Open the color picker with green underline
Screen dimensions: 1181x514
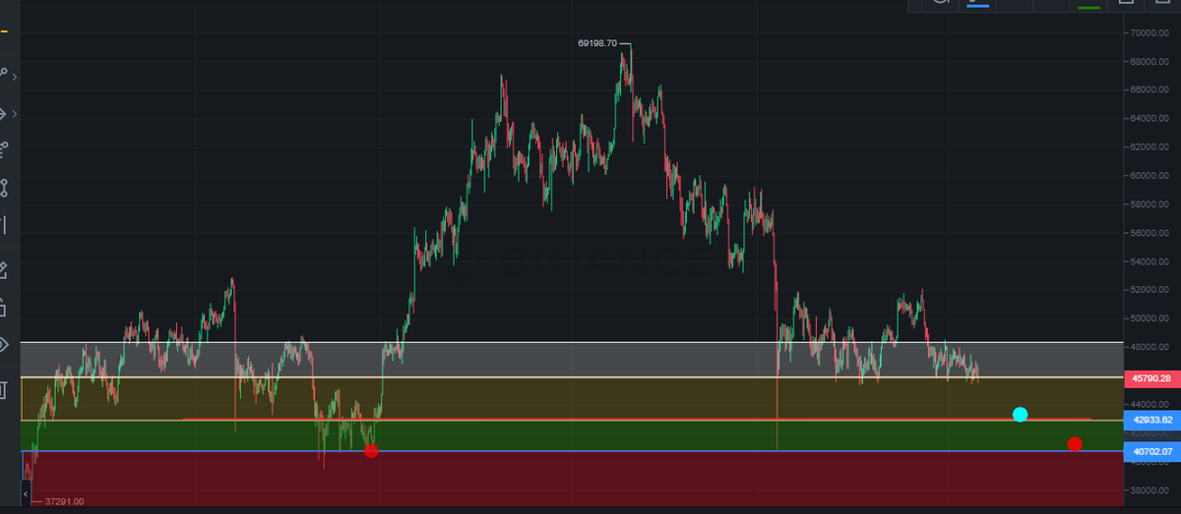(x=1088, y=5)
